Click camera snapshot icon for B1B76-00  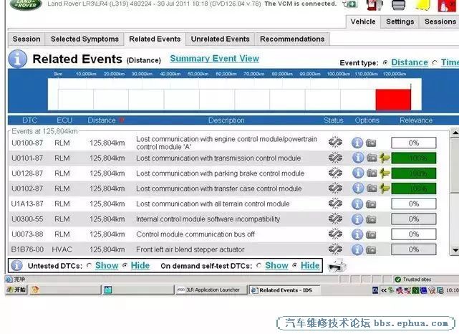tap(371, 250)
